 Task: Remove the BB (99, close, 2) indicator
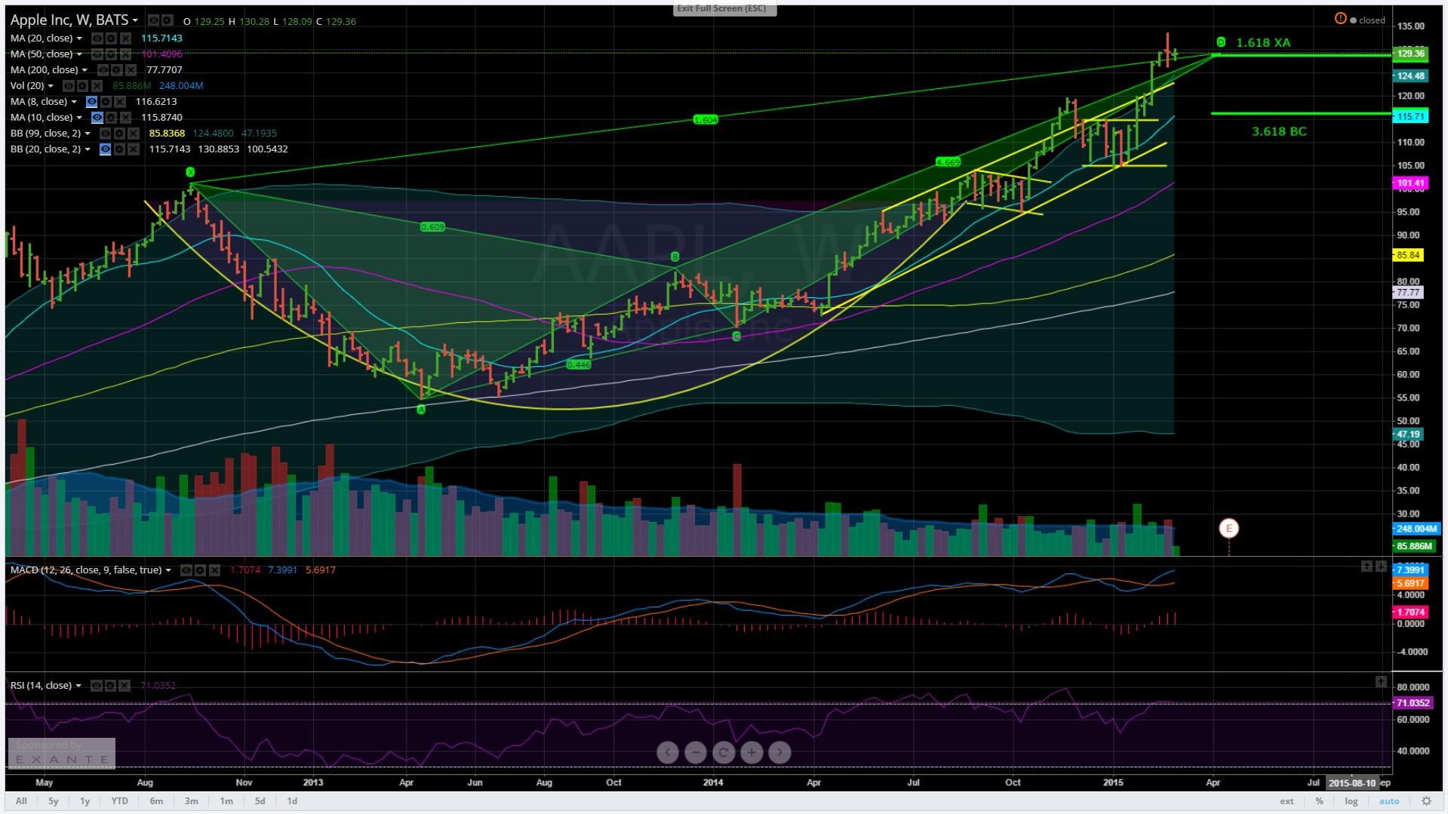click(x=134, y=134)
